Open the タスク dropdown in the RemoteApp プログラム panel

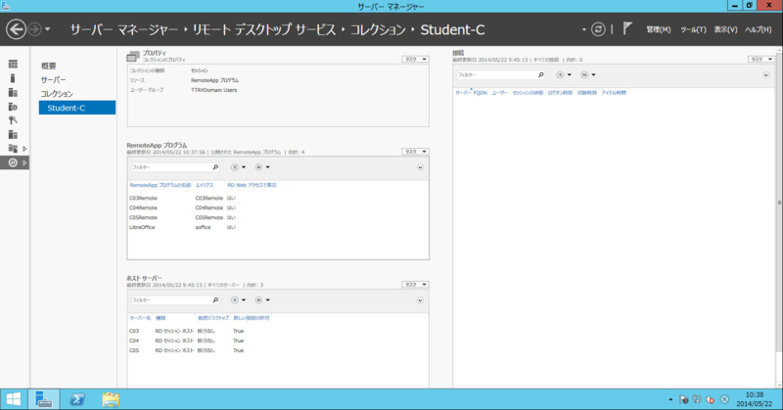(415, 152)
